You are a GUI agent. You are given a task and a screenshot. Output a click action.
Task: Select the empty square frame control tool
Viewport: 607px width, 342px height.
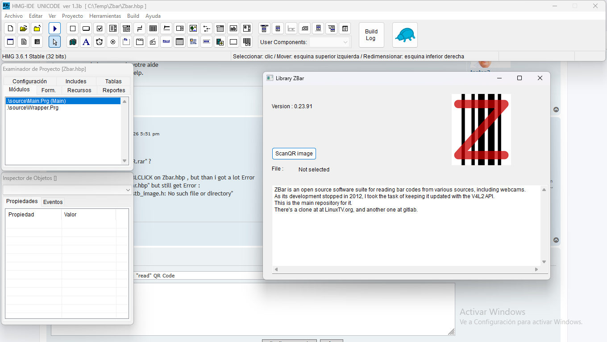click(73, 28)
